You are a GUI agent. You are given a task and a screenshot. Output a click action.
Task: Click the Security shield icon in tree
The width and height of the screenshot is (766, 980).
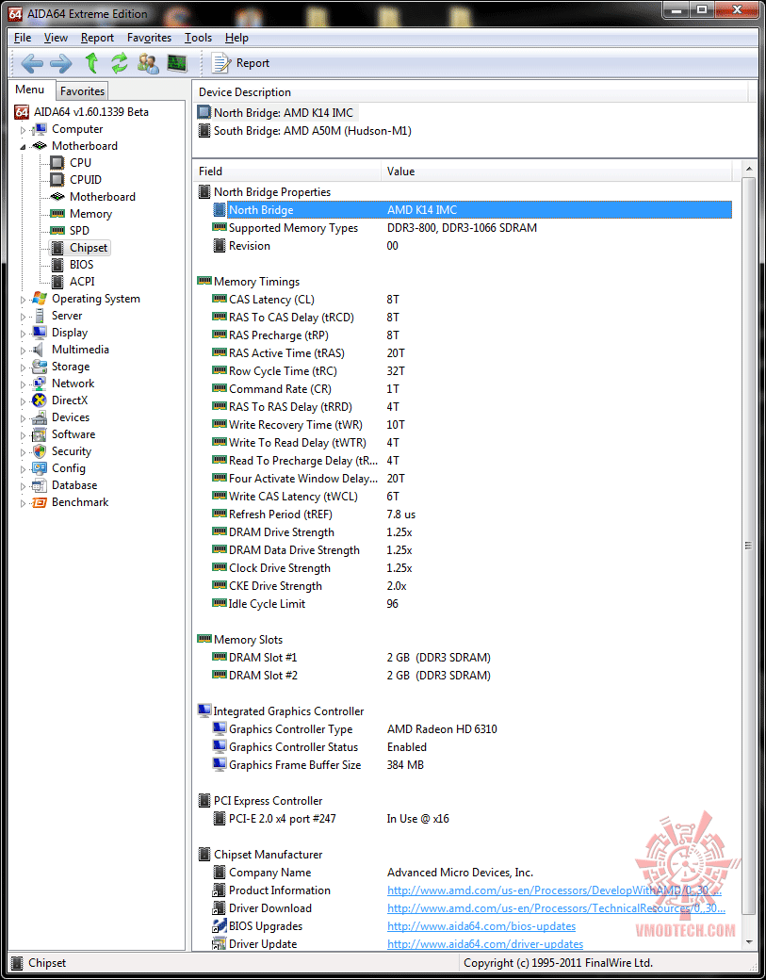pyautogui.click(x=40, y=451)
